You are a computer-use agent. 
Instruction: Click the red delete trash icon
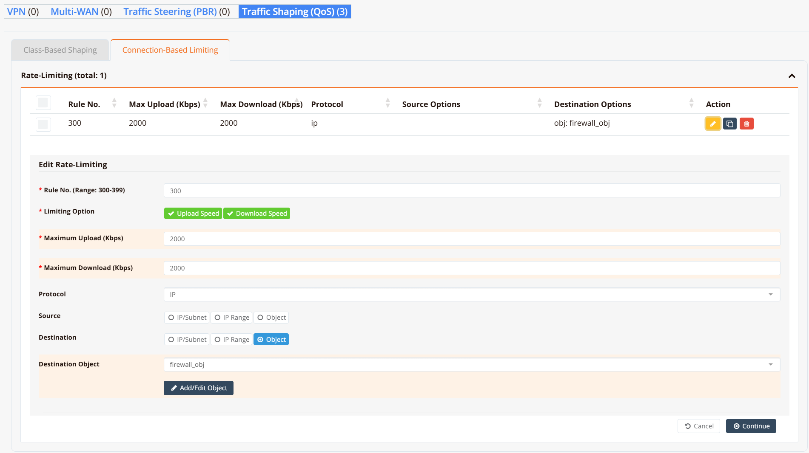click(x=746, y=124)
